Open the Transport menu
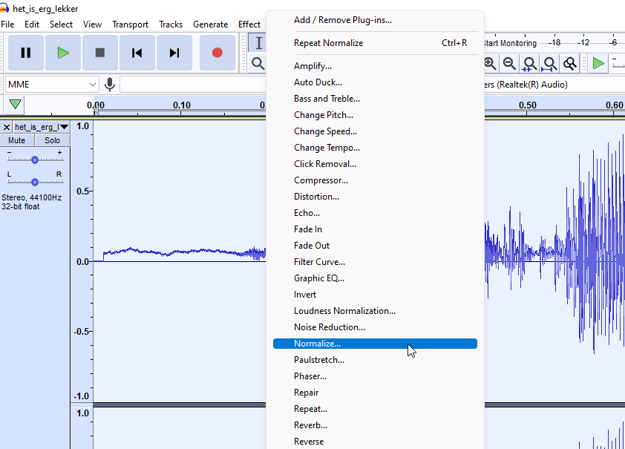This screenshot has height=449, width=625. click(x=131, y=24)
